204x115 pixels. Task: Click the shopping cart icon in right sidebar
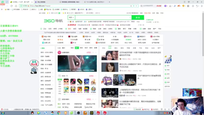pos(165,70)
